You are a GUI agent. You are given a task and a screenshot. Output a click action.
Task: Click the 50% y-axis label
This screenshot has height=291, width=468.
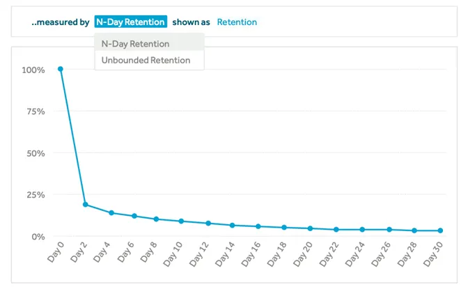(36, 153)
